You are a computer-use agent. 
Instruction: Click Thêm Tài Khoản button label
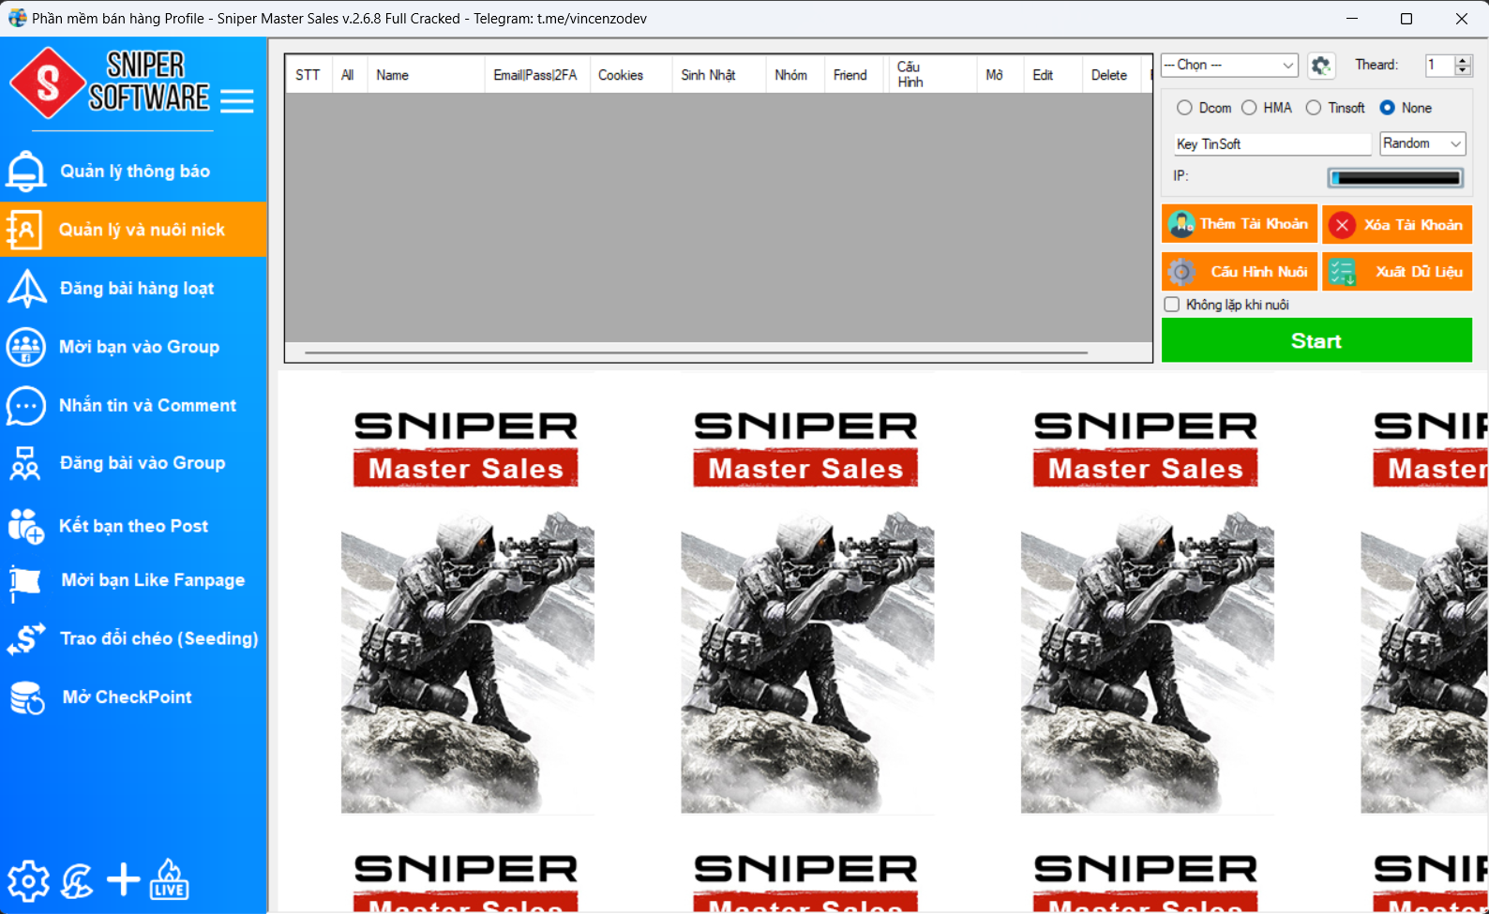click(1254, 224)
